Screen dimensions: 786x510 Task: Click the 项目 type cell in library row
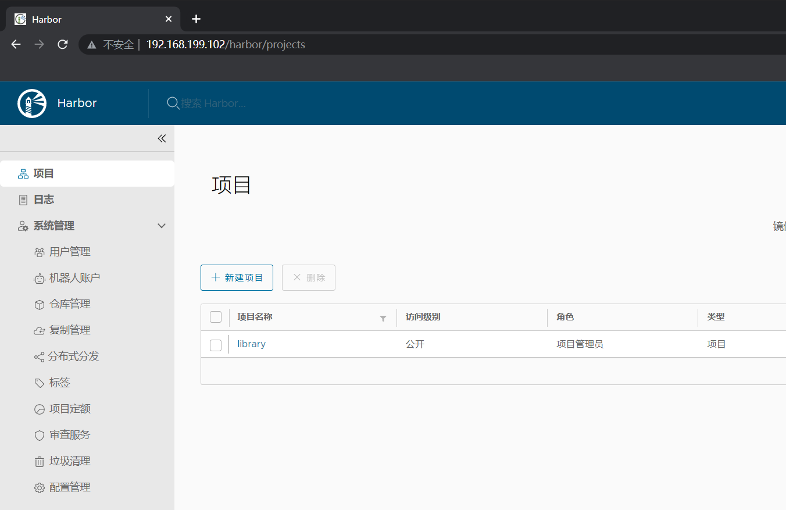(716, 344)
